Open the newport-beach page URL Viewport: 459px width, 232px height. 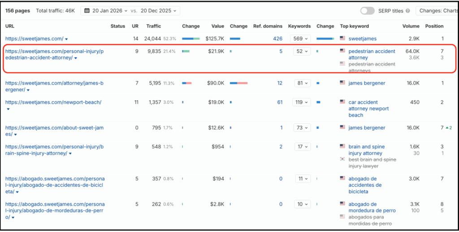pos(53,102)
